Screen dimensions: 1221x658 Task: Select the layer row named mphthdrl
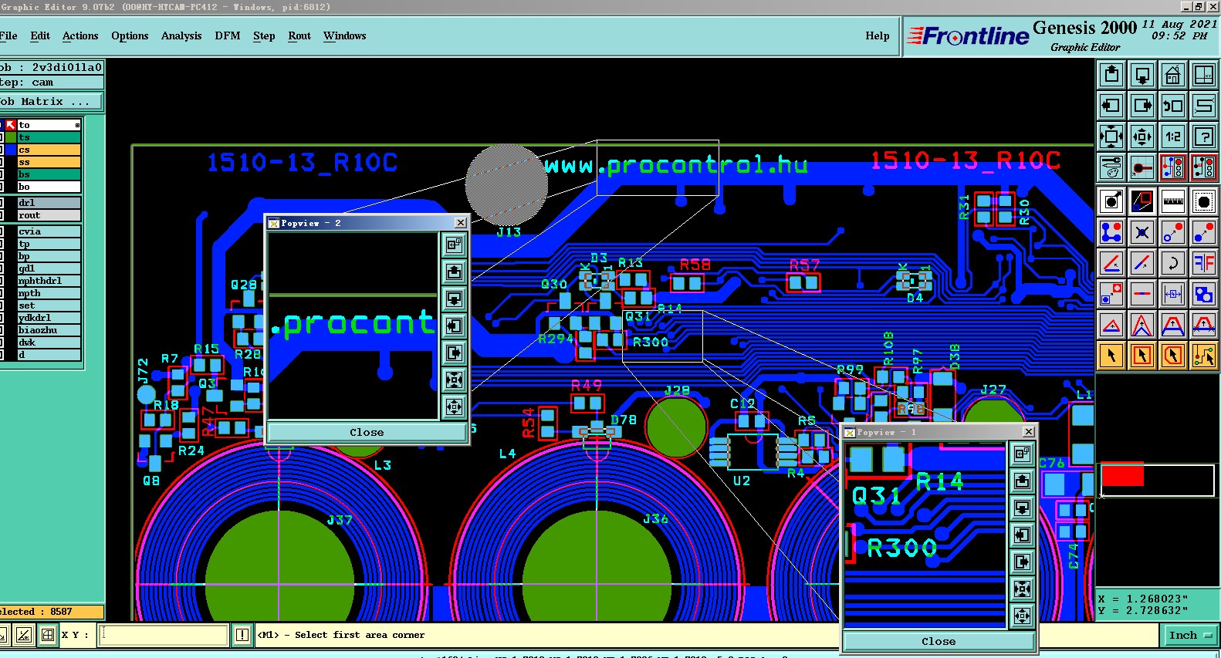click(x=49, y=281)
